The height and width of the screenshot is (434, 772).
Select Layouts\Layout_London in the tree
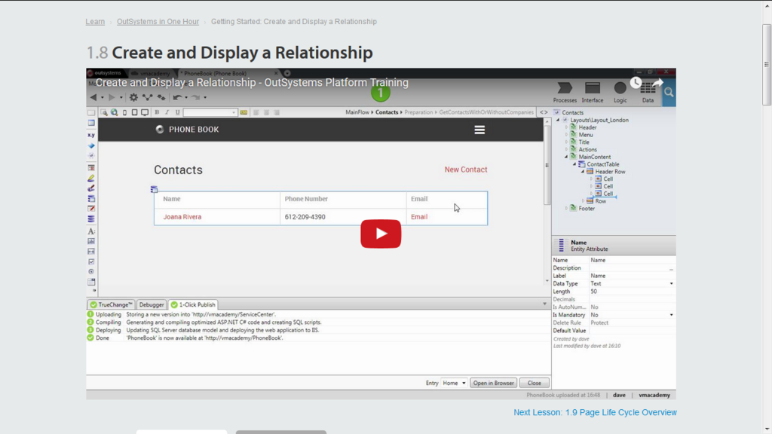tap(599, 120)
